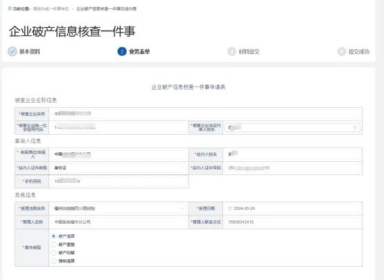Viewport: 384px width, 280px height.
Task: Click the 管理人联系方式 input field
Action: (293, 222)
